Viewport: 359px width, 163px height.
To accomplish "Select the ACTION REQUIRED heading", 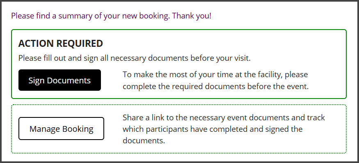I will point(61,44).
